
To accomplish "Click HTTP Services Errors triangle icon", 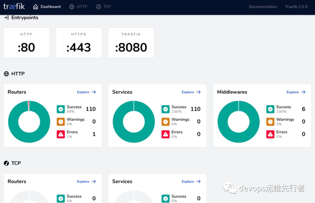I will pos(166,134).
